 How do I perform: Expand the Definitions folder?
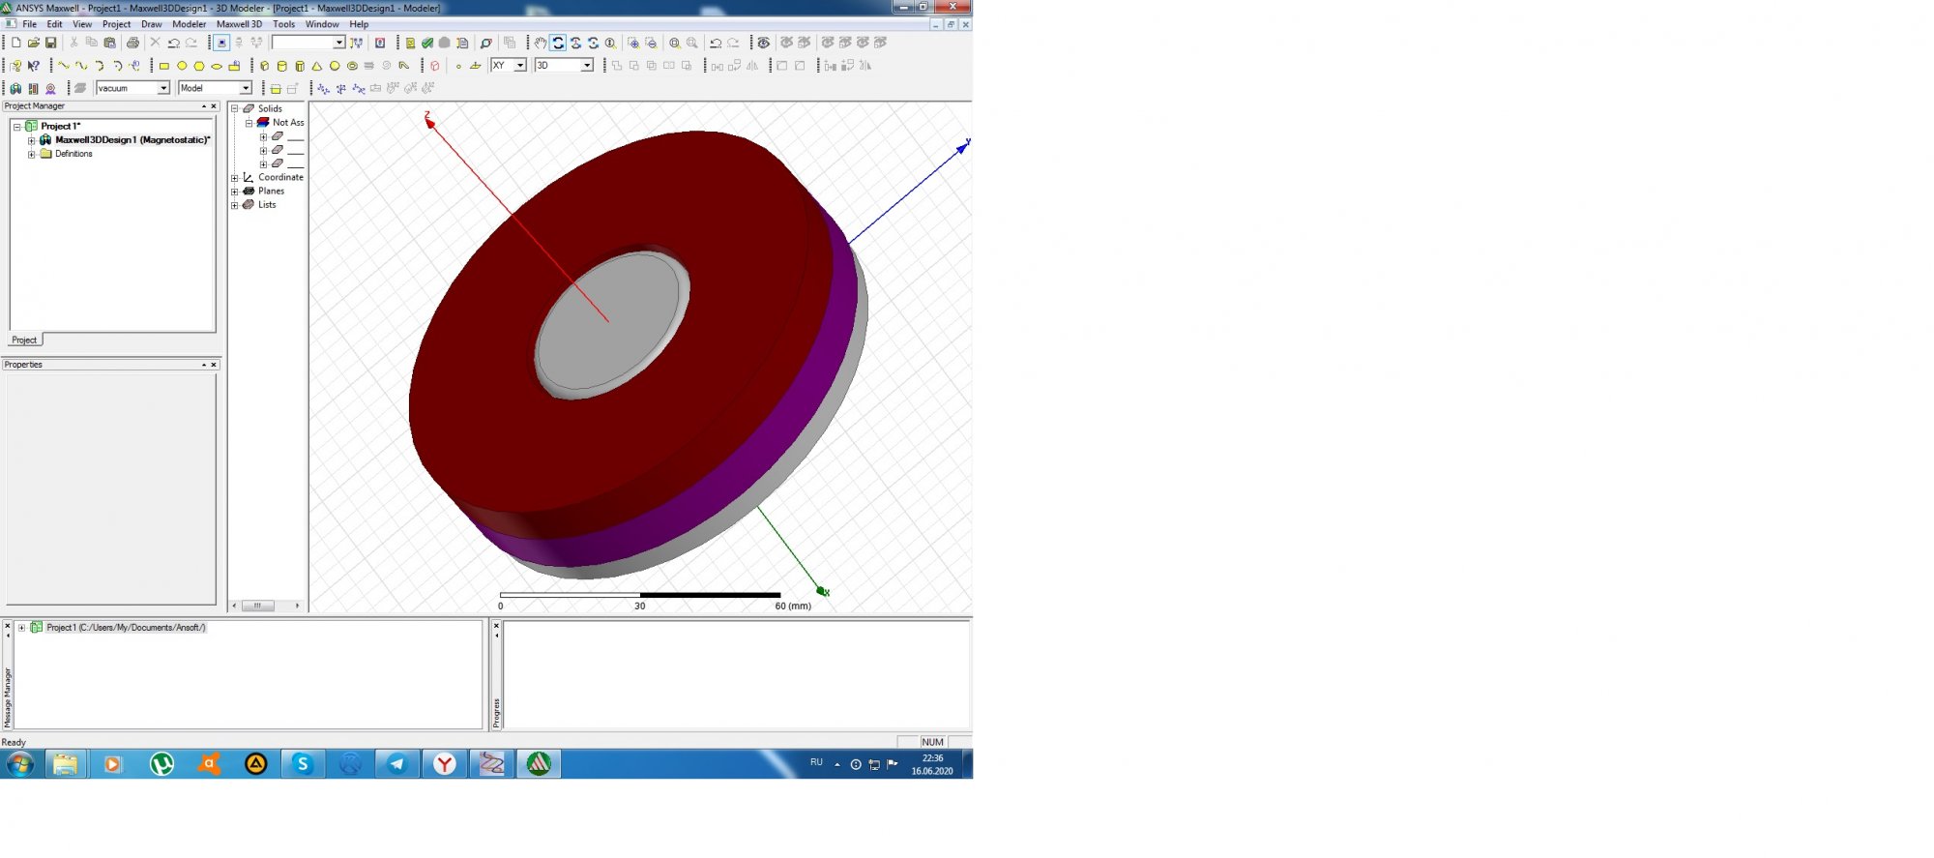tap(31, 154)
